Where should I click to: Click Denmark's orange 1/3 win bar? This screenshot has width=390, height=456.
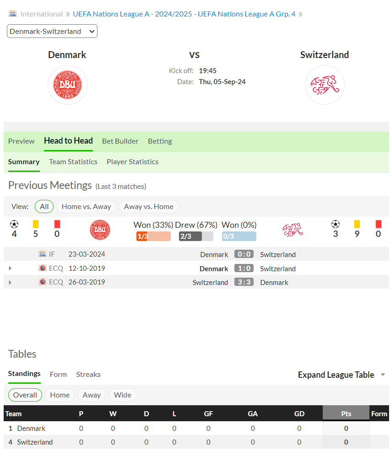pyautogui.click(x=153, y=236)
